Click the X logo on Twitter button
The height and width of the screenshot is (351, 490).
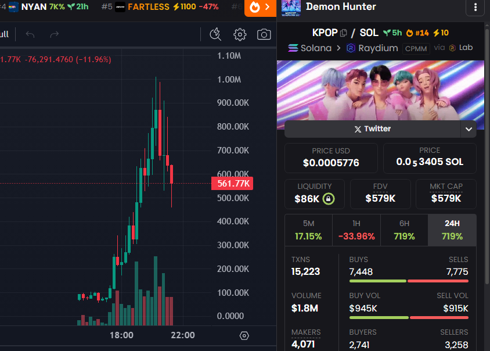click(x=358, y=129)
